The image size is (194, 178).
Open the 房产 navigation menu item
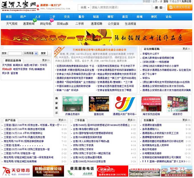(23, 17)
